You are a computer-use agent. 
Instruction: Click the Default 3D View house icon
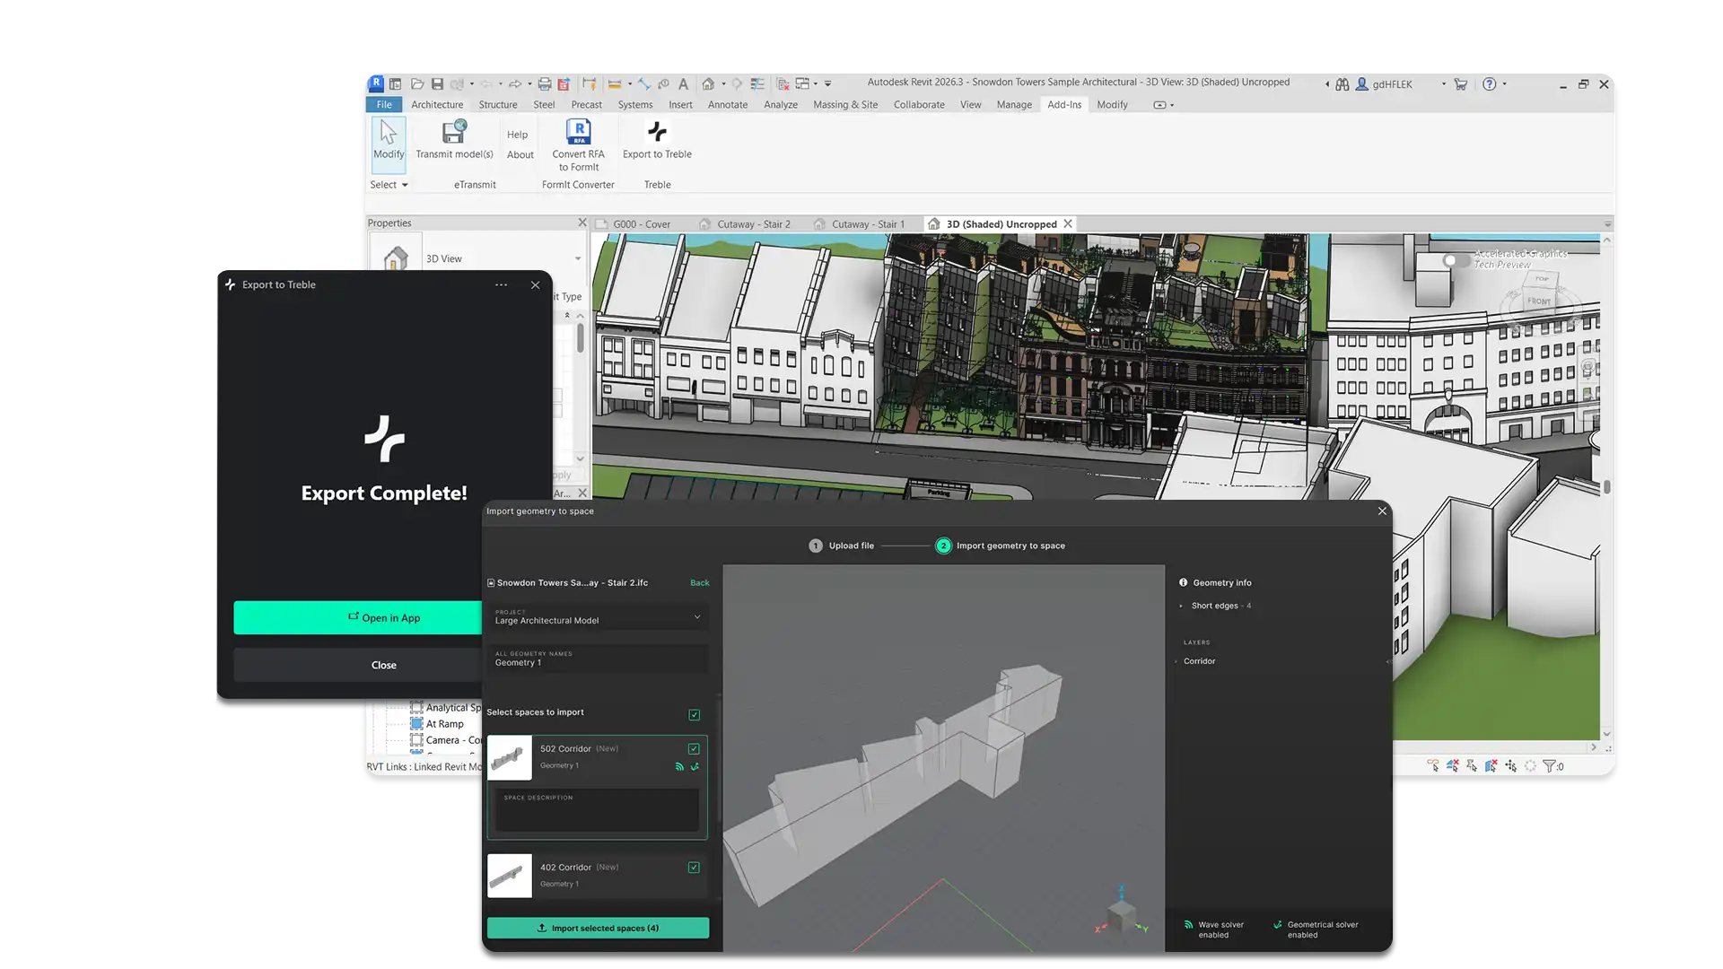click(708, 84)
